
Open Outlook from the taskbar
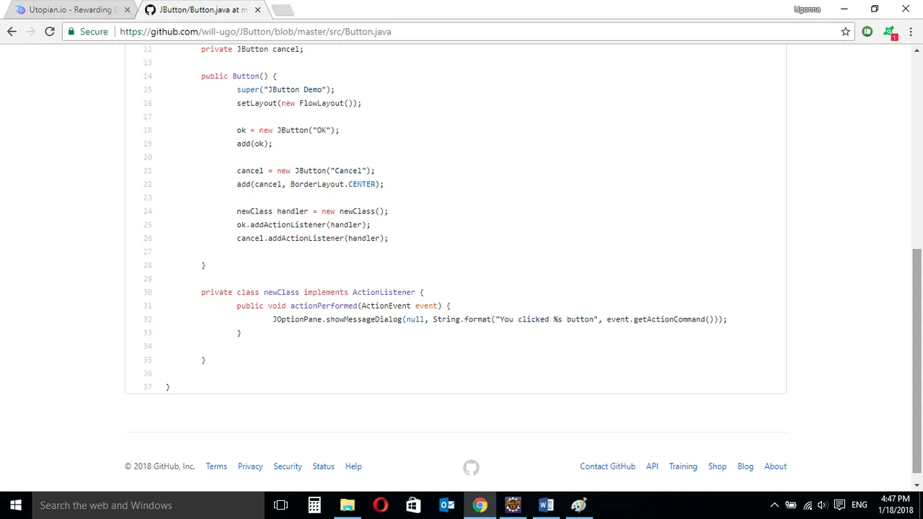446,505
